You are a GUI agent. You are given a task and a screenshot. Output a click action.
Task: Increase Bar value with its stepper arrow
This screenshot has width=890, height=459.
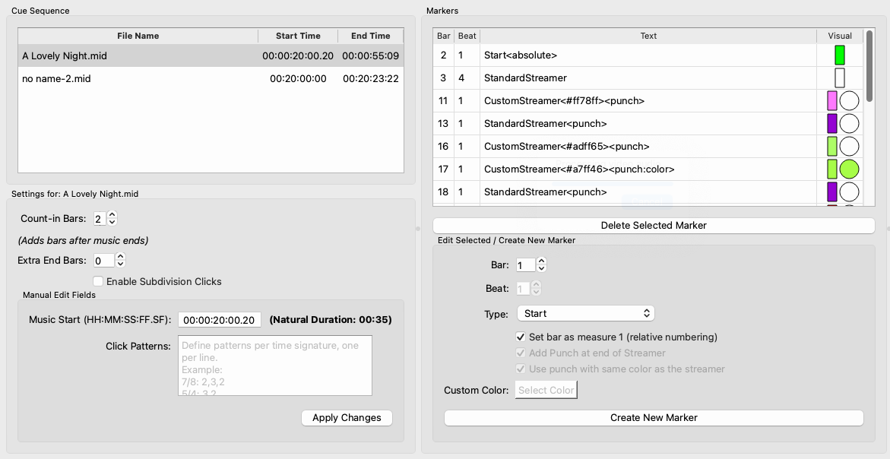(x=542, y=261)
